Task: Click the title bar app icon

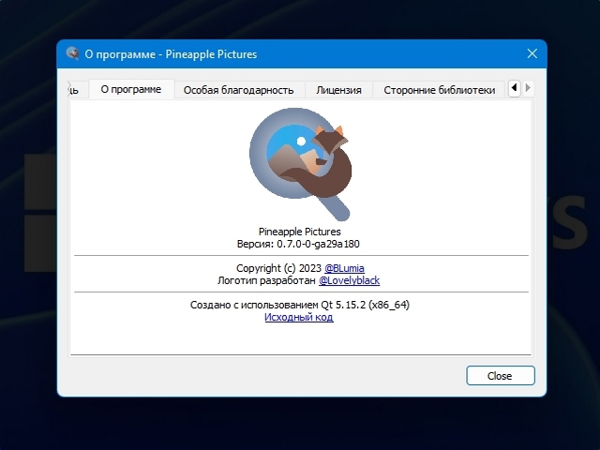Action: click(72, 53)
